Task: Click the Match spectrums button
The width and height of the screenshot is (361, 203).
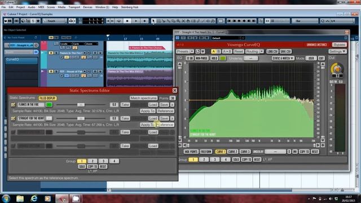Action: 143,98
